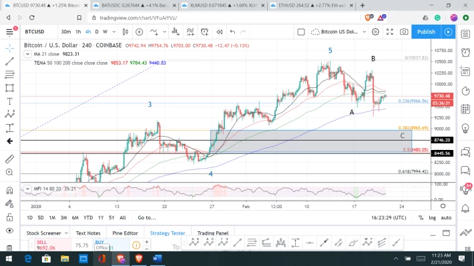474x266 pixels.
Task: Collapse the MFI indicator legend arrow
Action: (x=27, y=189)
